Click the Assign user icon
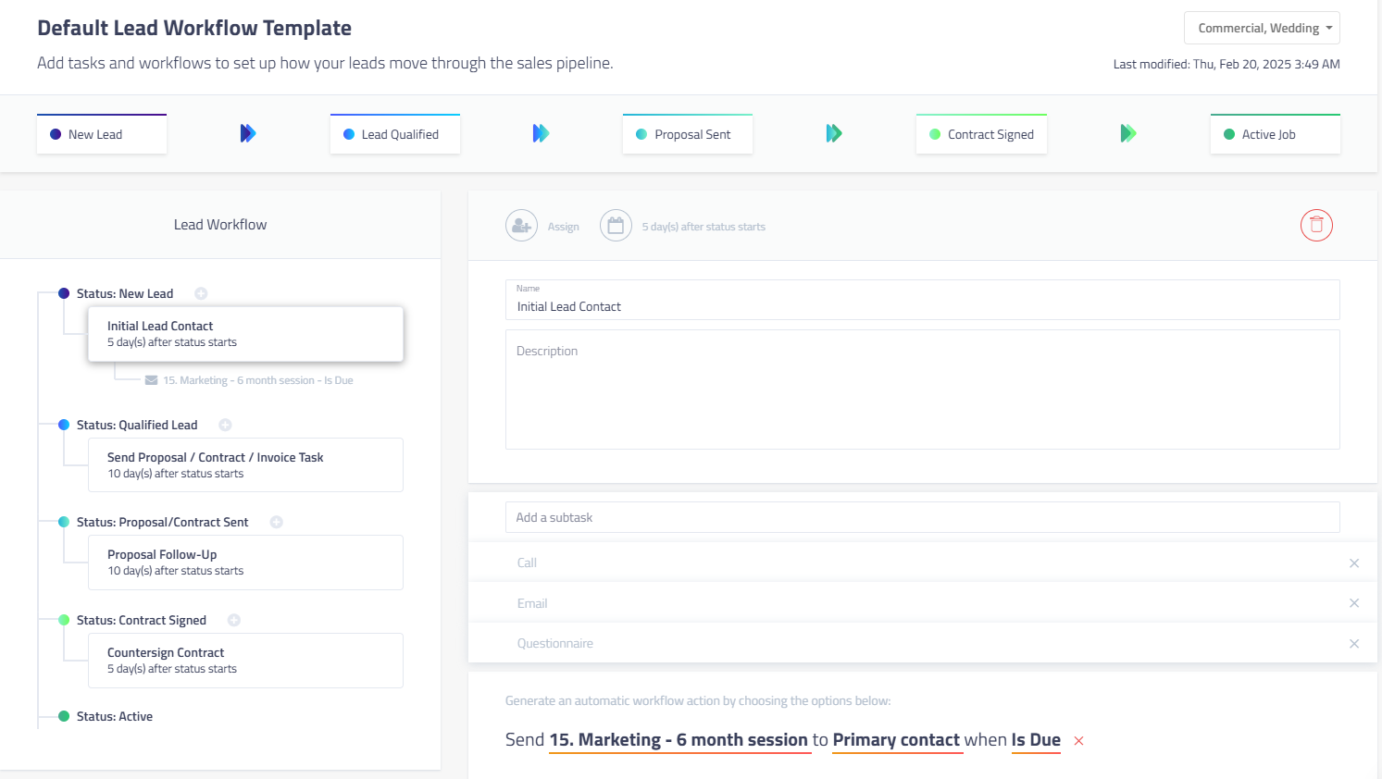This screenshot has width=1382, height=779. (x=521, y=226)
